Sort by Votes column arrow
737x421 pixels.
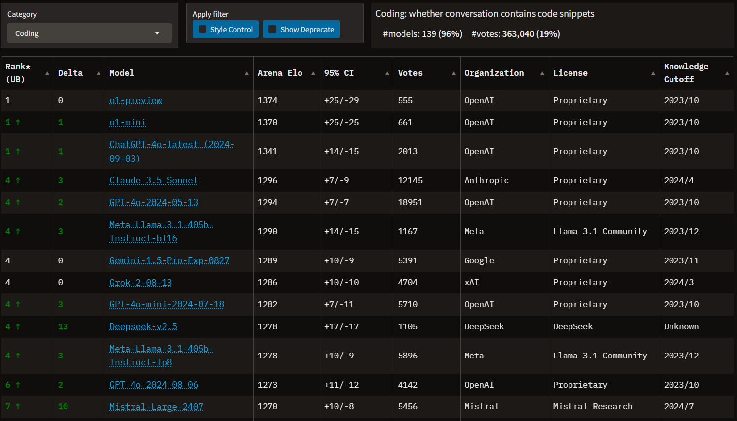454,73
